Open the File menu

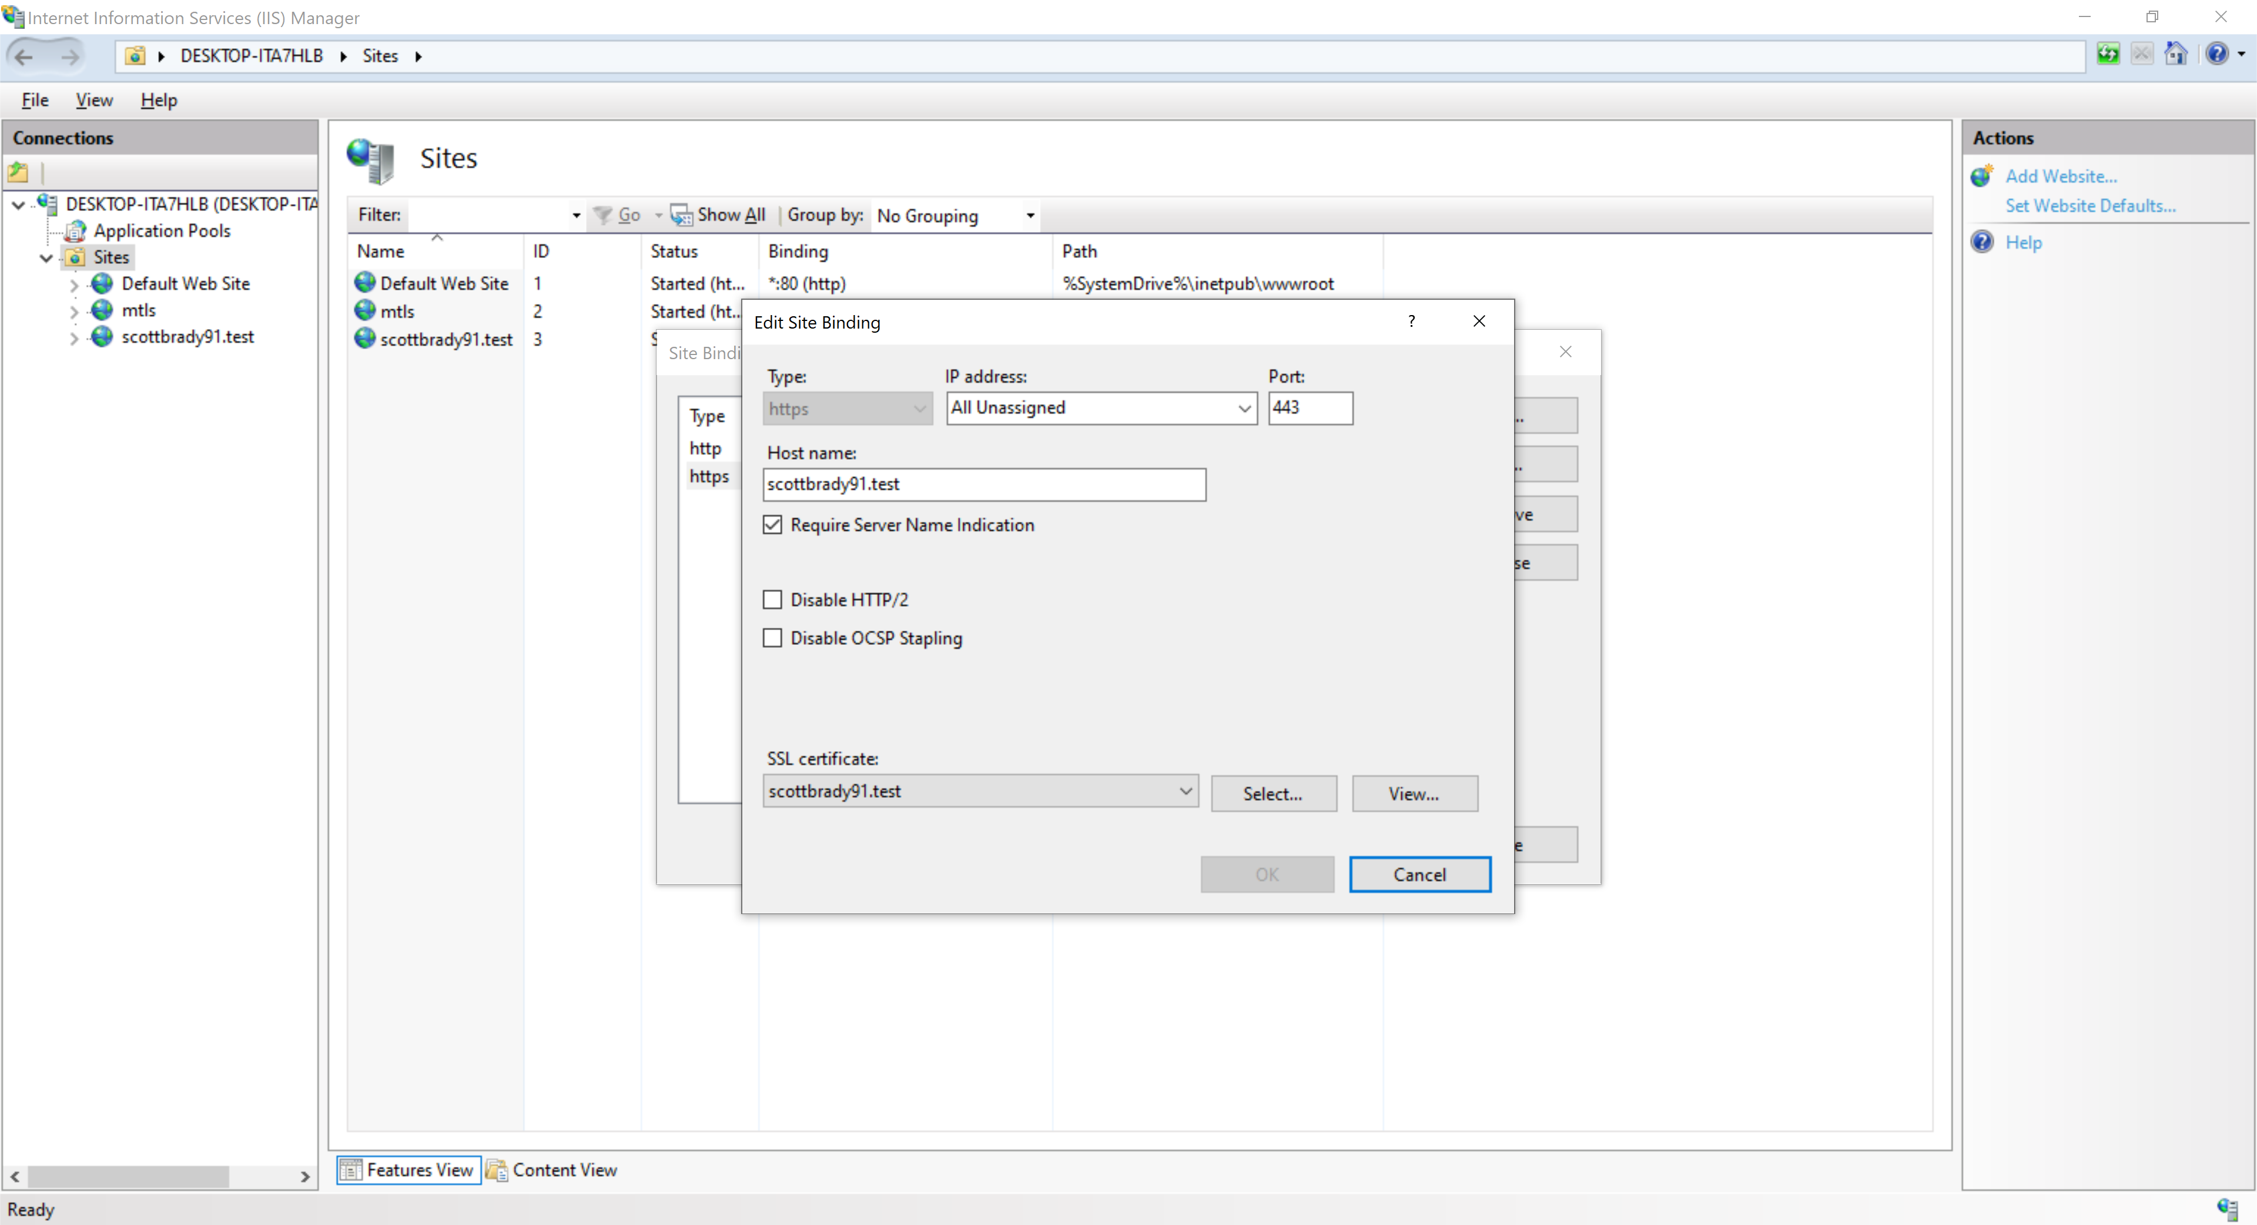coord(33,99)
